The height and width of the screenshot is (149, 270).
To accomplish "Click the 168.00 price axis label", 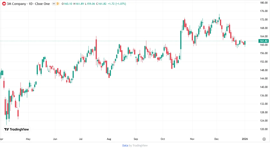I will pyautogui.click(x=264, y=28).
